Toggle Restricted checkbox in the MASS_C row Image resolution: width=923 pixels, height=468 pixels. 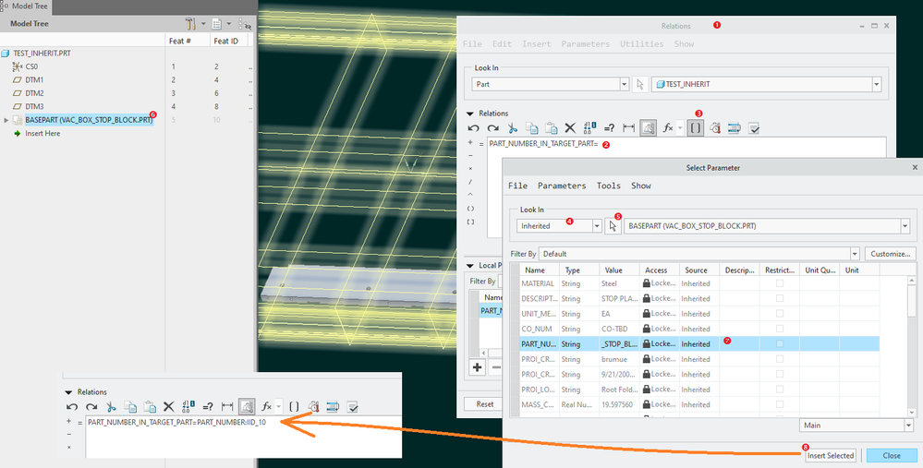tap(779, 404)
